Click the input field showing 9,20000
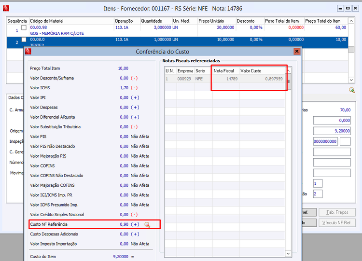Viewport: 362px width, 261px height. click(x=331, y=131)
